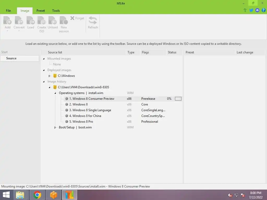The height and width of the screenshot is (200, 267).
Task: Click the Mounting image status bar message
Action: tap(76, 186)
